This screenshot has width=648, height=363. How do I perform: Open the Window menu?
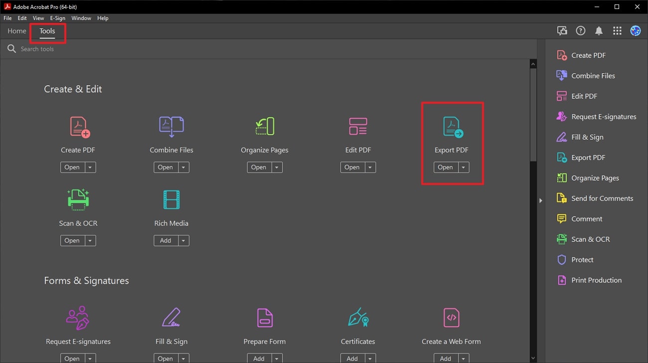point(81,18)
